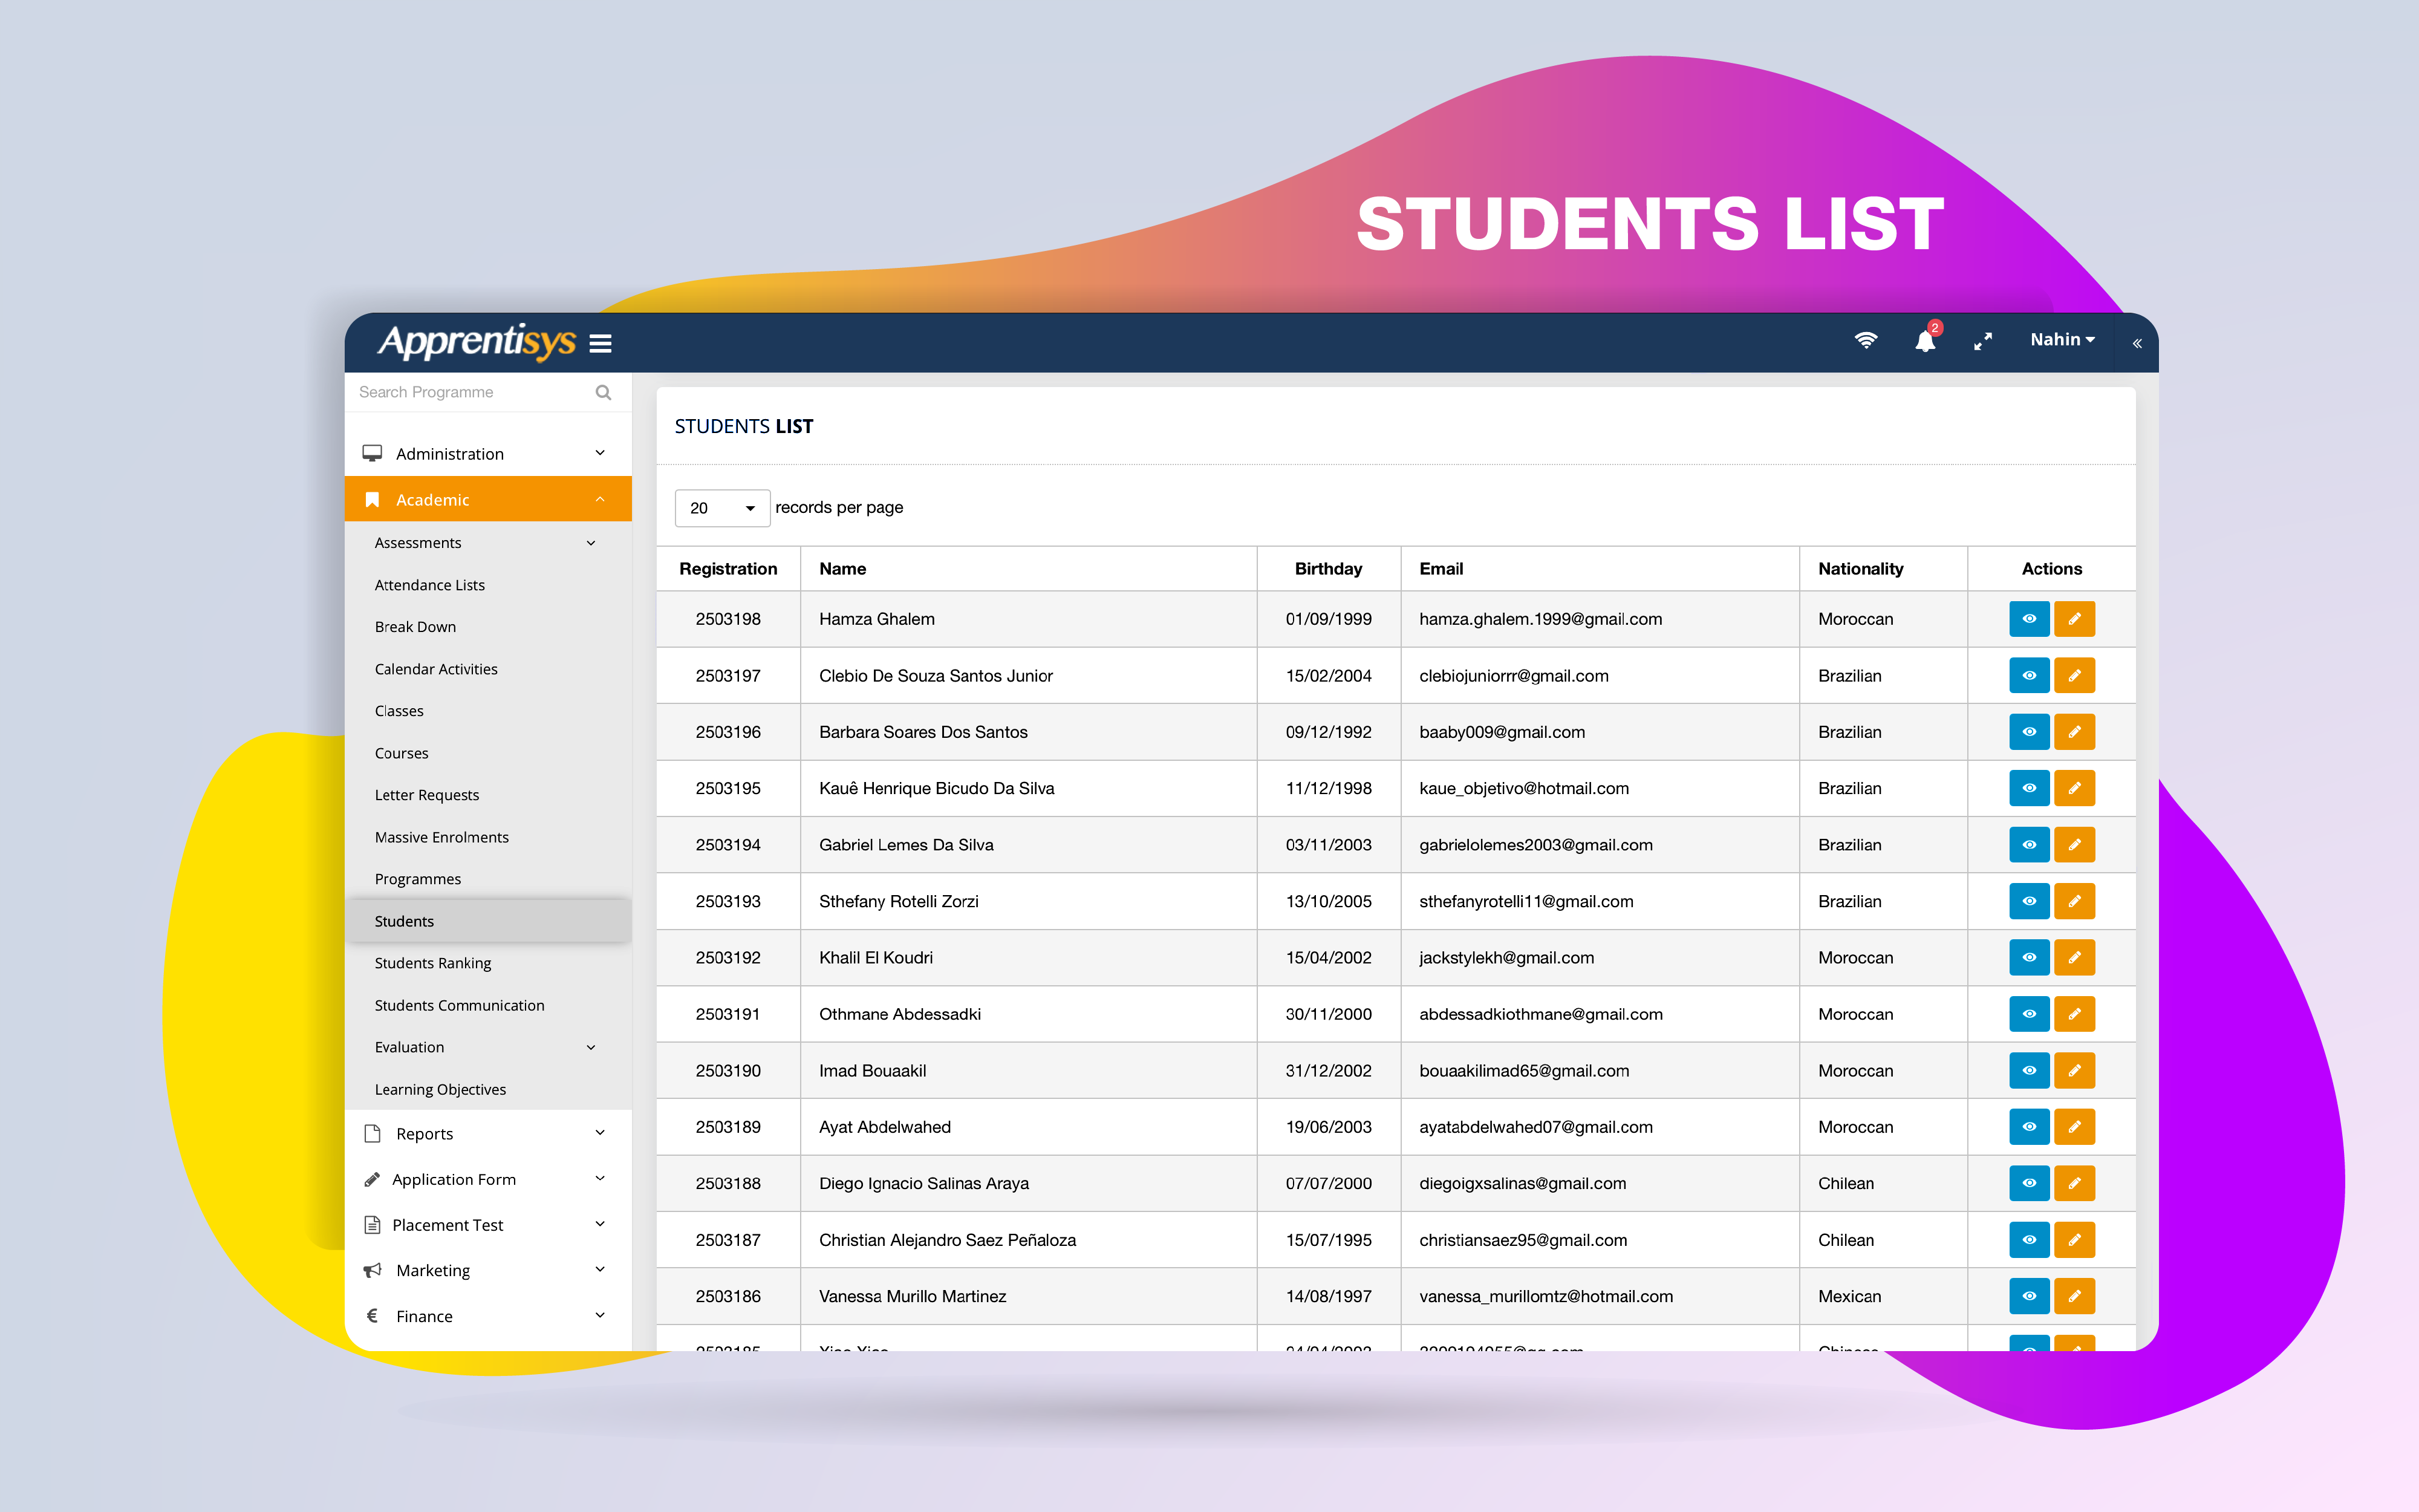This screenshot has width=2419, height=1512.
Task: Open the records per page dropdown
Action: (721, 508)
